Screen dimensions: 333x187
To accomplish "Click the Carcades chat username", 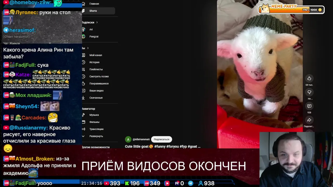I will pos(34,118).
